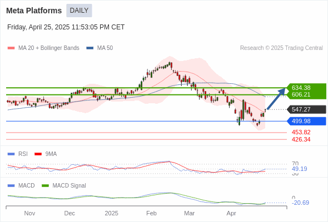328x222 pixels.
Task: Click the MACD legend blue swatch
Action: click(11, 186)
